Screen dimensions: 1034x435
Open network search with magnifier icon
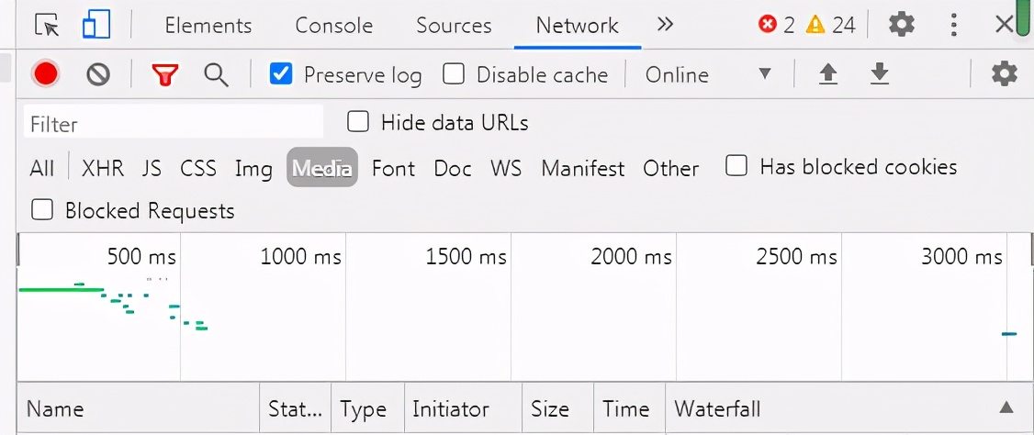pyautogui.click(x=217, y=74)
